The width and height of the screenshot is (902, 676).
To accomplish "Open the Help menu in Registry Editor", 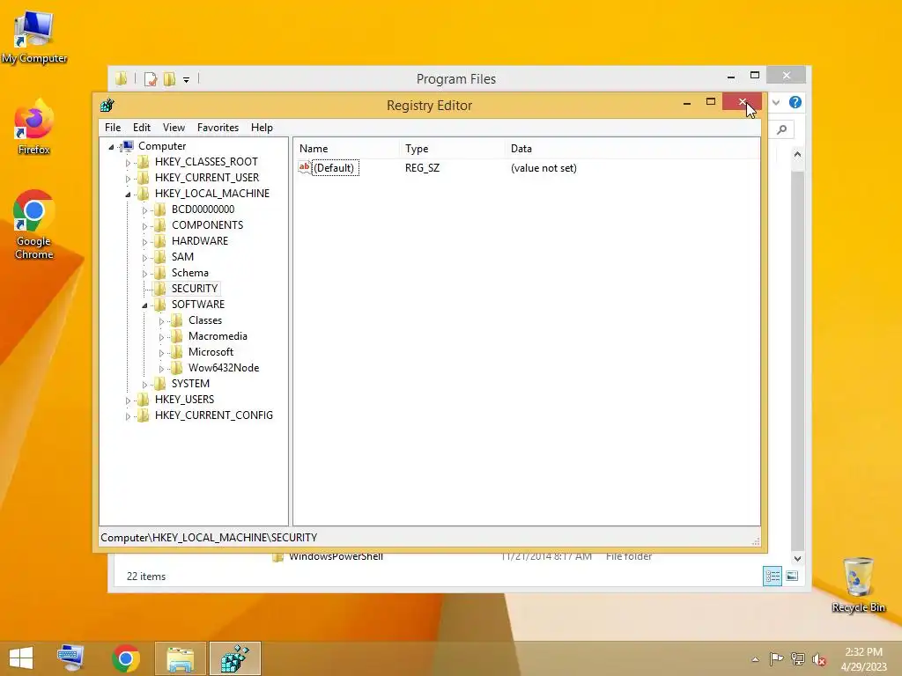I will click(262, 128).
